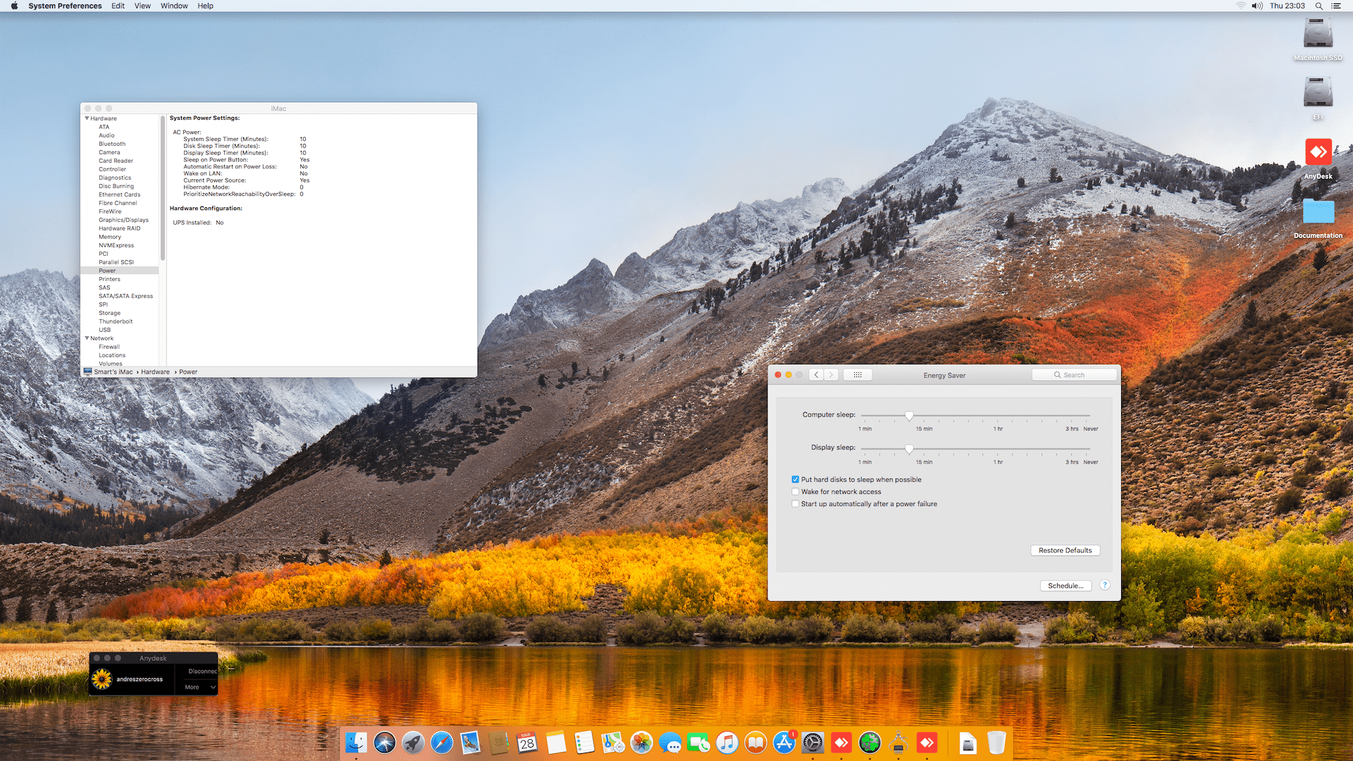Screen dimensions: 1353x761
Task: Enable Wake for network access
Action: [796, 491]
